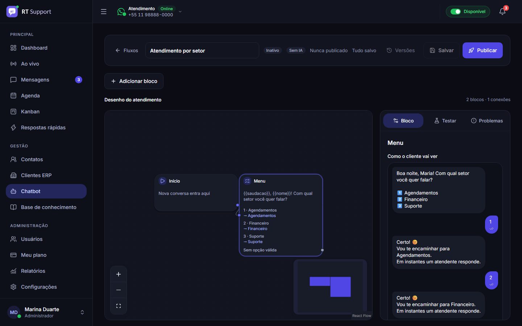Toggle the hamburger sidebar menu

pyautogui.click(x=104, y=12)
